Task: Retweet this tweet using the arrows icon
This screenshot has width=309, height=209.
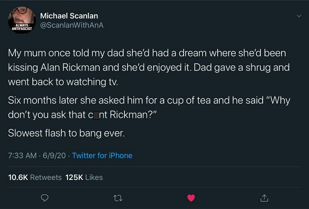Action: click(x=118, y=198)
